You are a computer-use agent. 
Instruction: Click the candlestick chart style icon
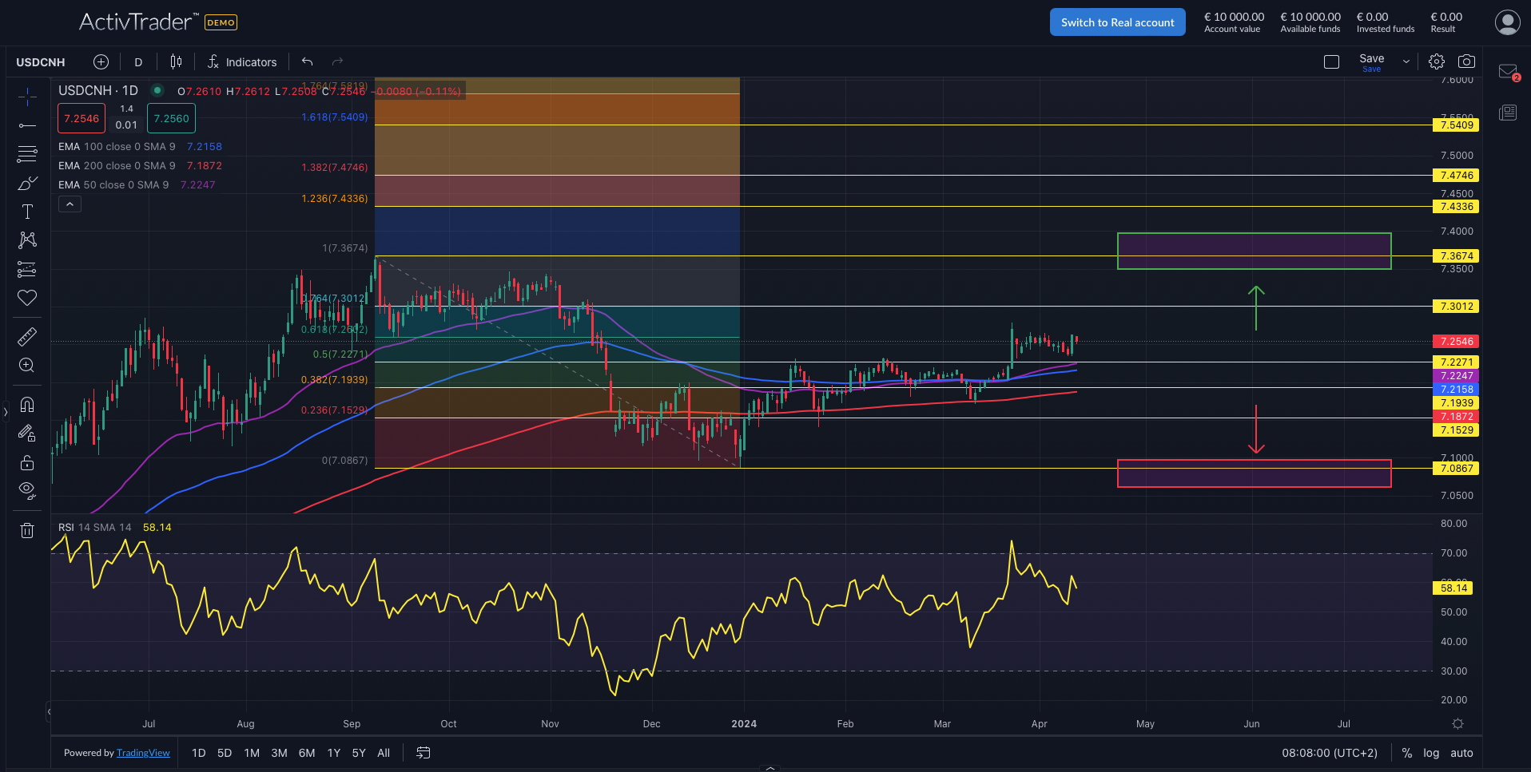pos(176,61)
